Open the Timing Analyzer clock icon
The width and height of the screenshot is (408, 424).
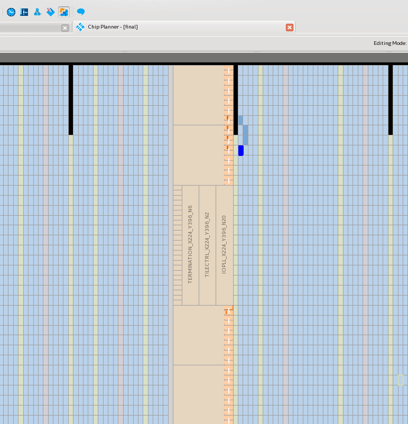tap(11, 12)
